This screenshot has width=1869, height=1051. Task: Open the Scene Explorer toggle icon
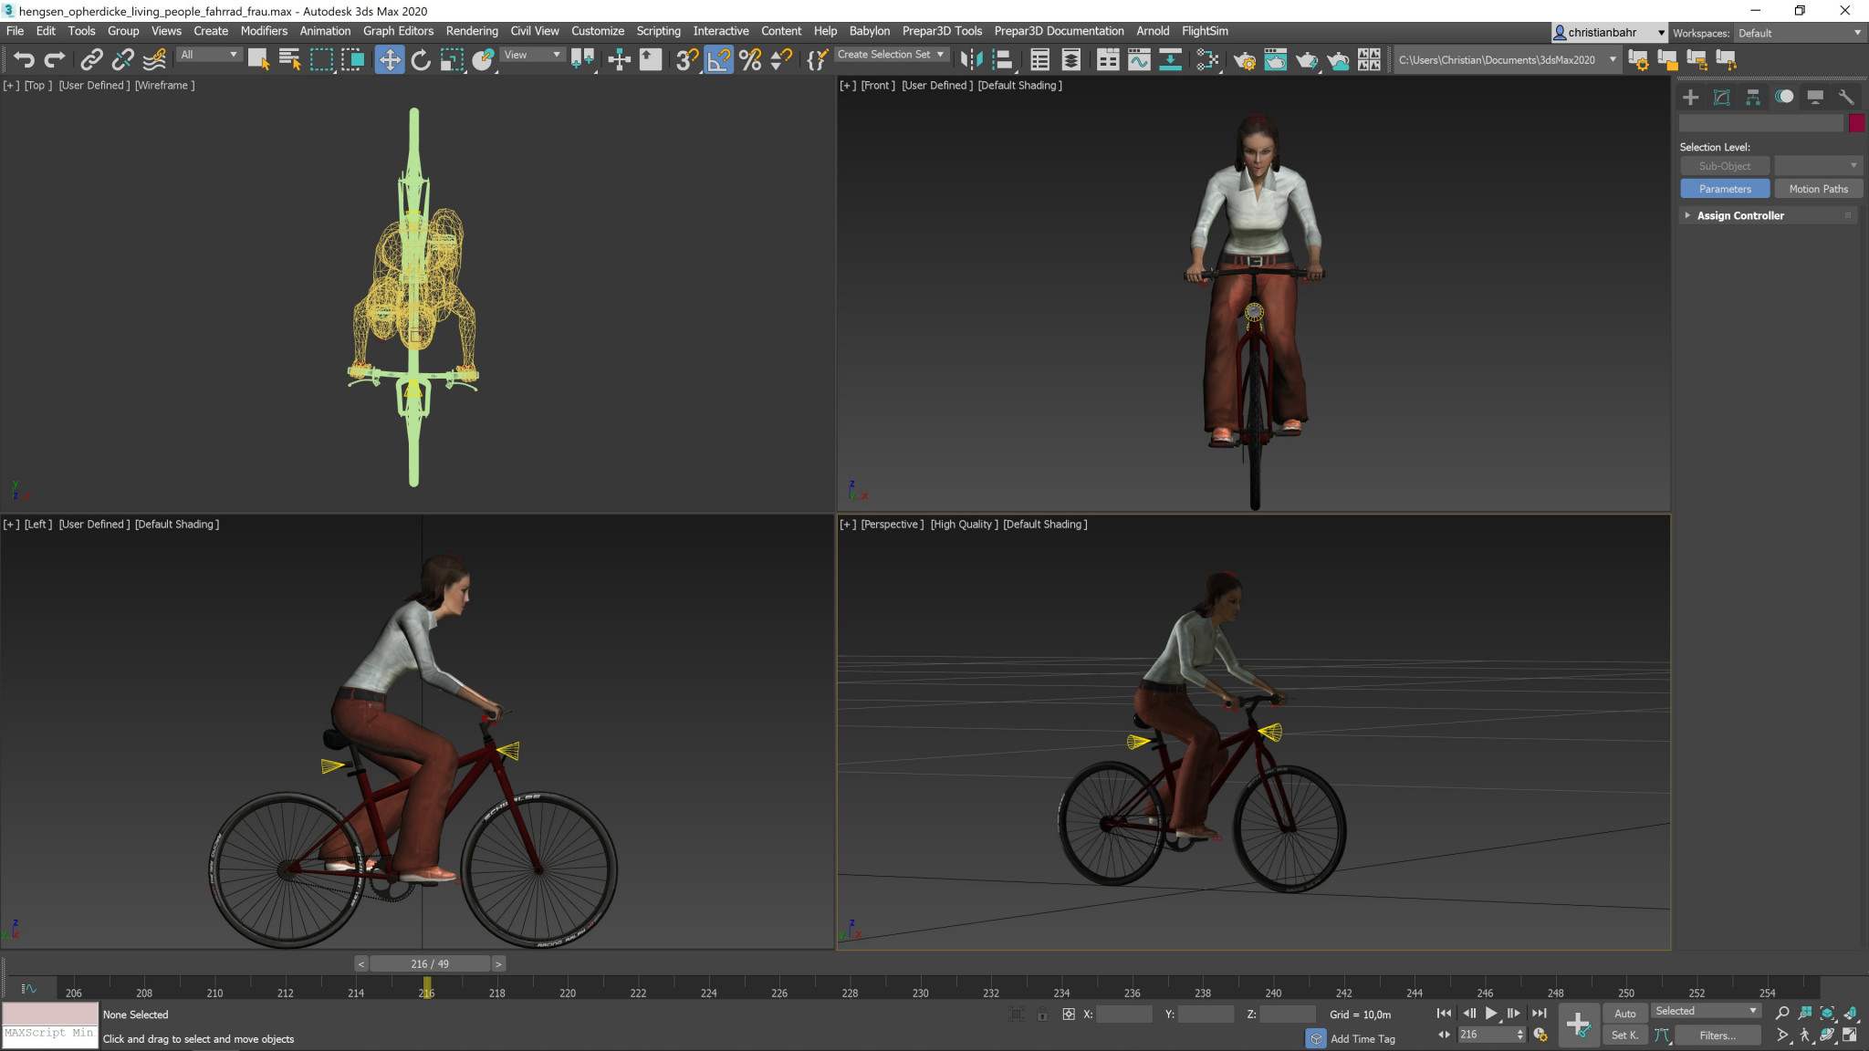(1039, 60)
